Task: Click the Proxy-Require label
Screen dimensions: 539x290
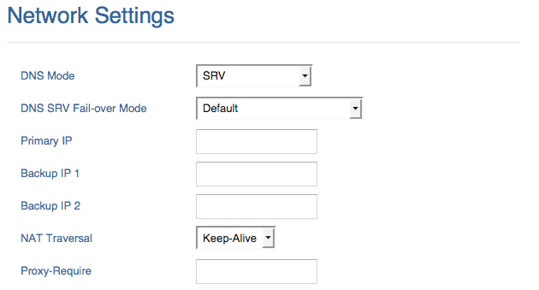Action: (x=56, y=271)
